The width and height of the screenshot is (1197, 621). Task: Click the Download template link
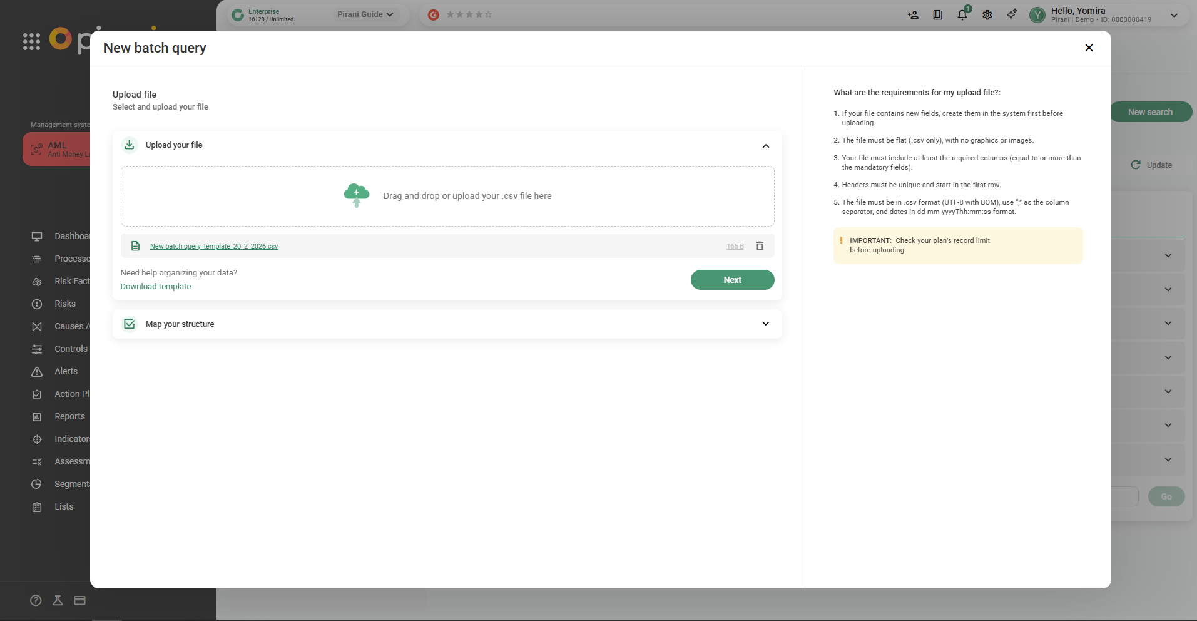[156, 287]
